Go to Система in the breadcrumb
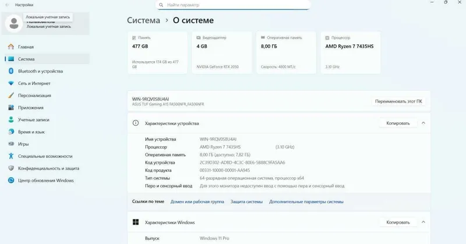The height and width of the screenshot is (244, 466). pyautogui.click(x=143, y=20)
